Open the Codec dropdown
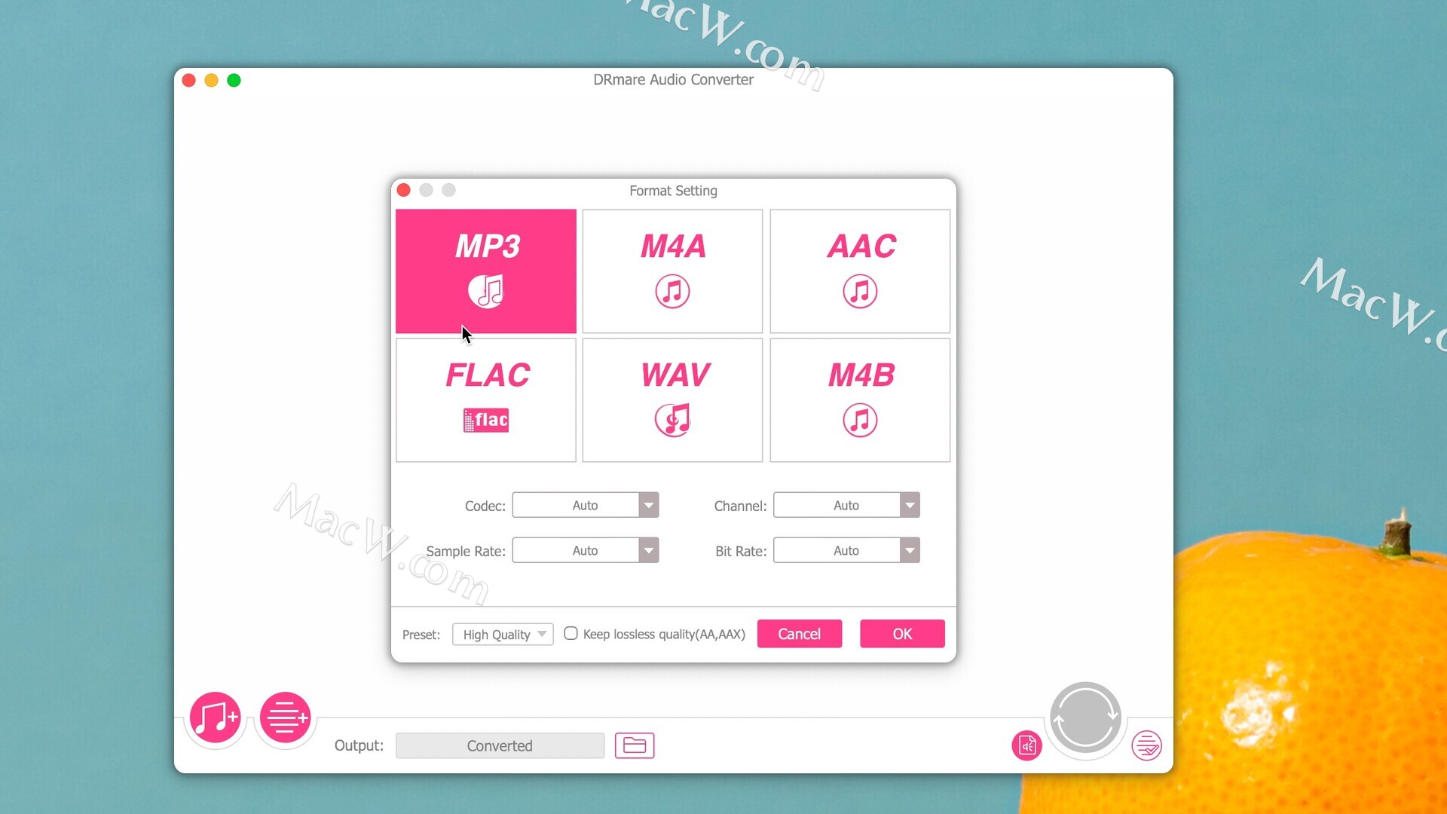The width and height of the screenshot is (1447, 814). [x=586, y=505]
